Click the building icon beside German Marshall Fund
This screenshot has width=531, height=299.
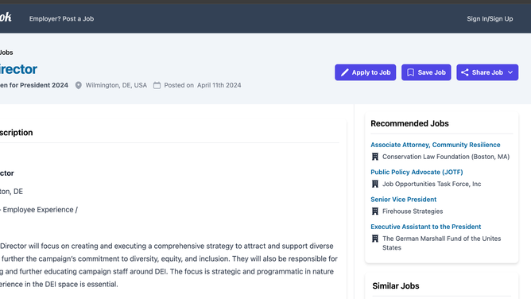click(375, 239)
